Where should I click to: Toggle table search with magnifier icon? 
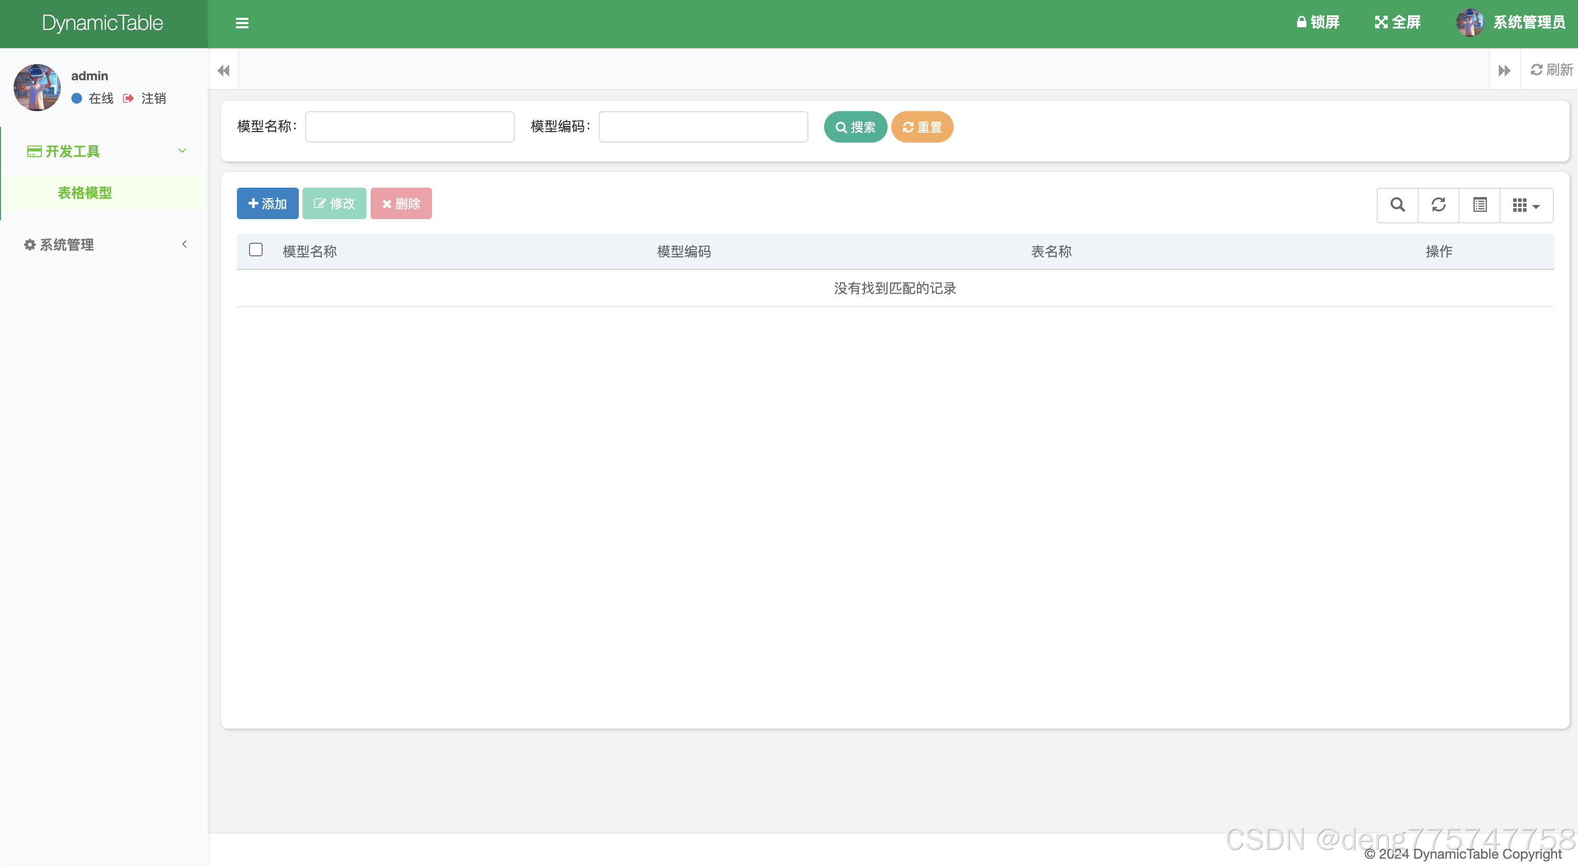pos(1397,204)
